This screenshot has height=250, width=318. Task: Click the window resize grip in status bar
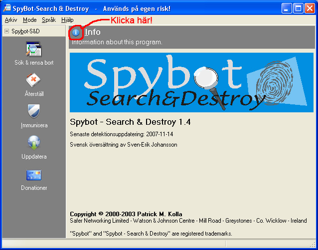313,245
